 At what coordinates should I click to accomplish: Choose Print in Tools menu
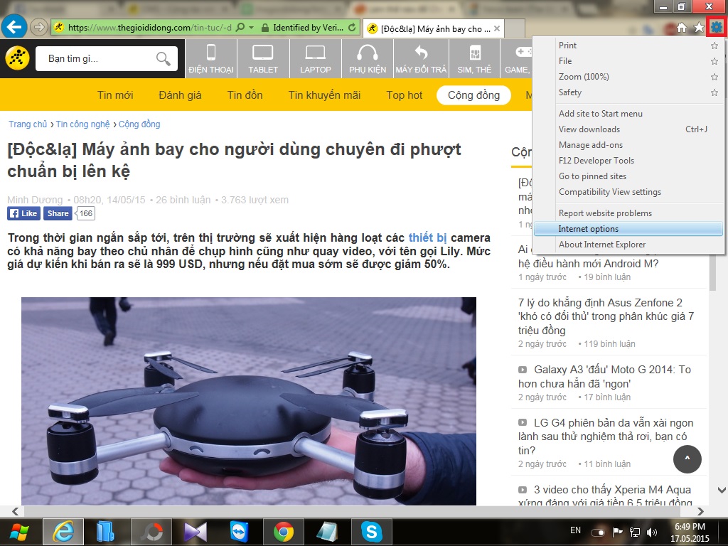630,45
